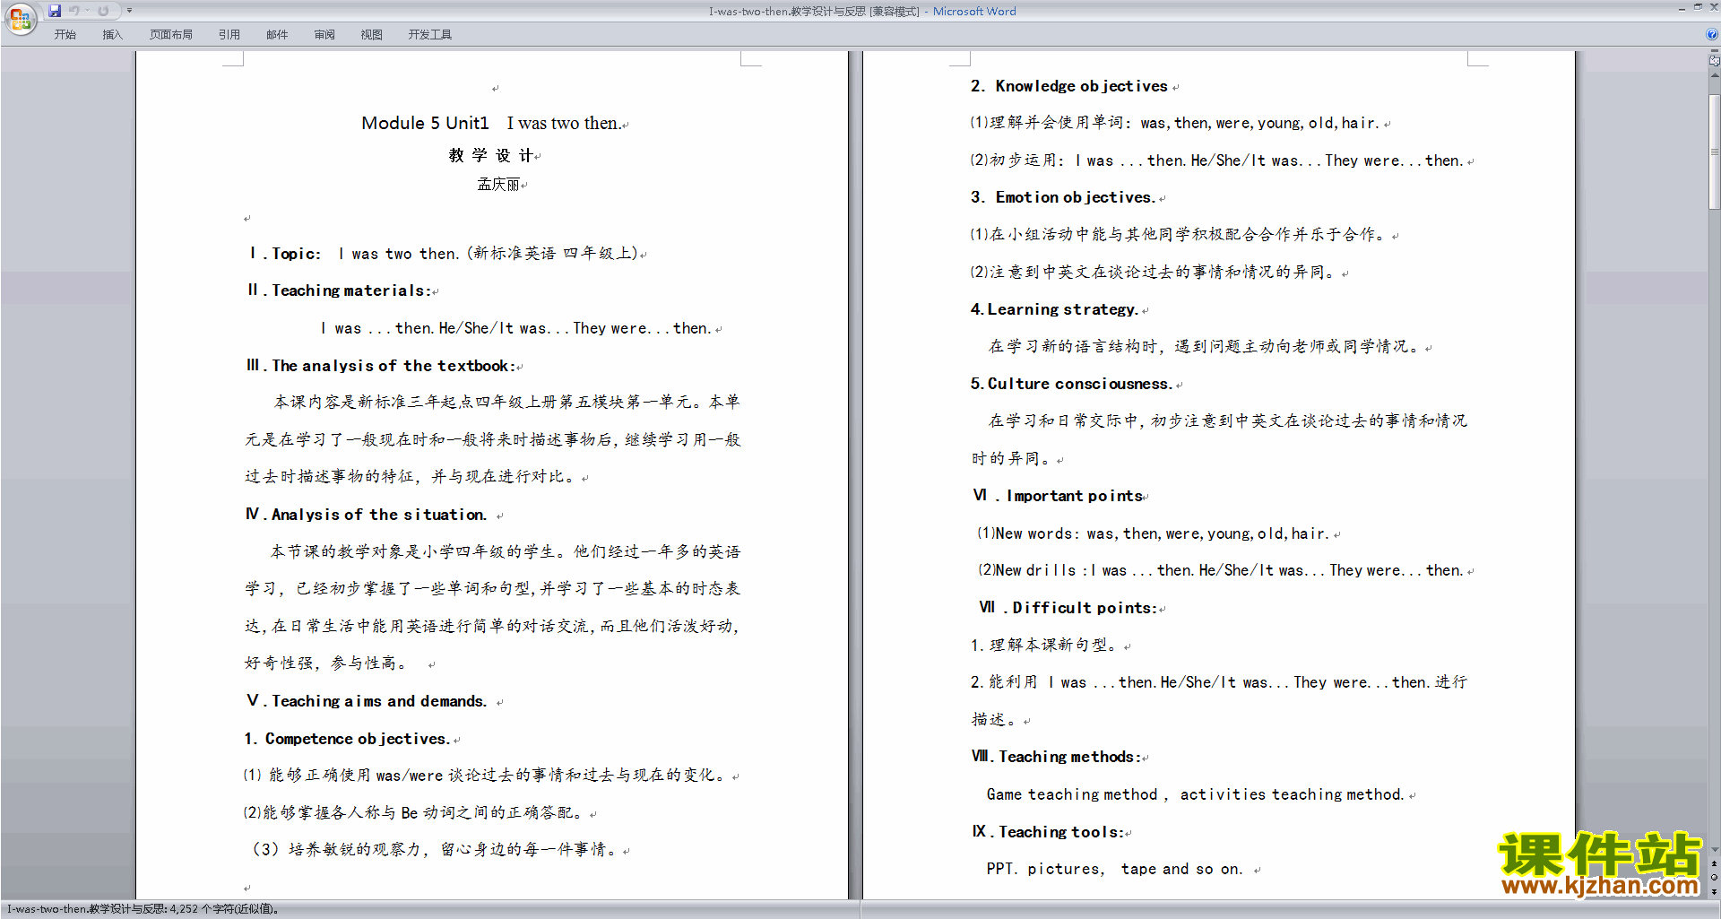Click the Save floppy disk icon
1721x919 pixels.
[x=55, y=11]
